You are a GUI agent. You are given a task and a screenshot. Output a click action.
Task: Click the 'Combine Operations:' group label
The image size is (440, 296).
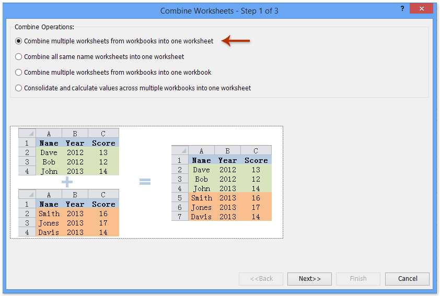44,27
